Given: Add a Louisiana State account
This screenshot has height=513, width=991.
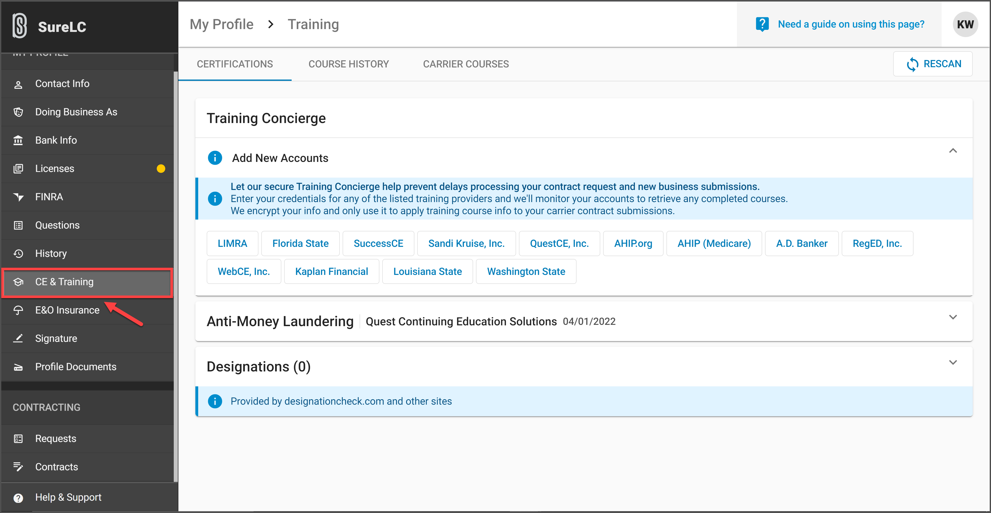Looking at the screenshot, I should tap(427, 272).
